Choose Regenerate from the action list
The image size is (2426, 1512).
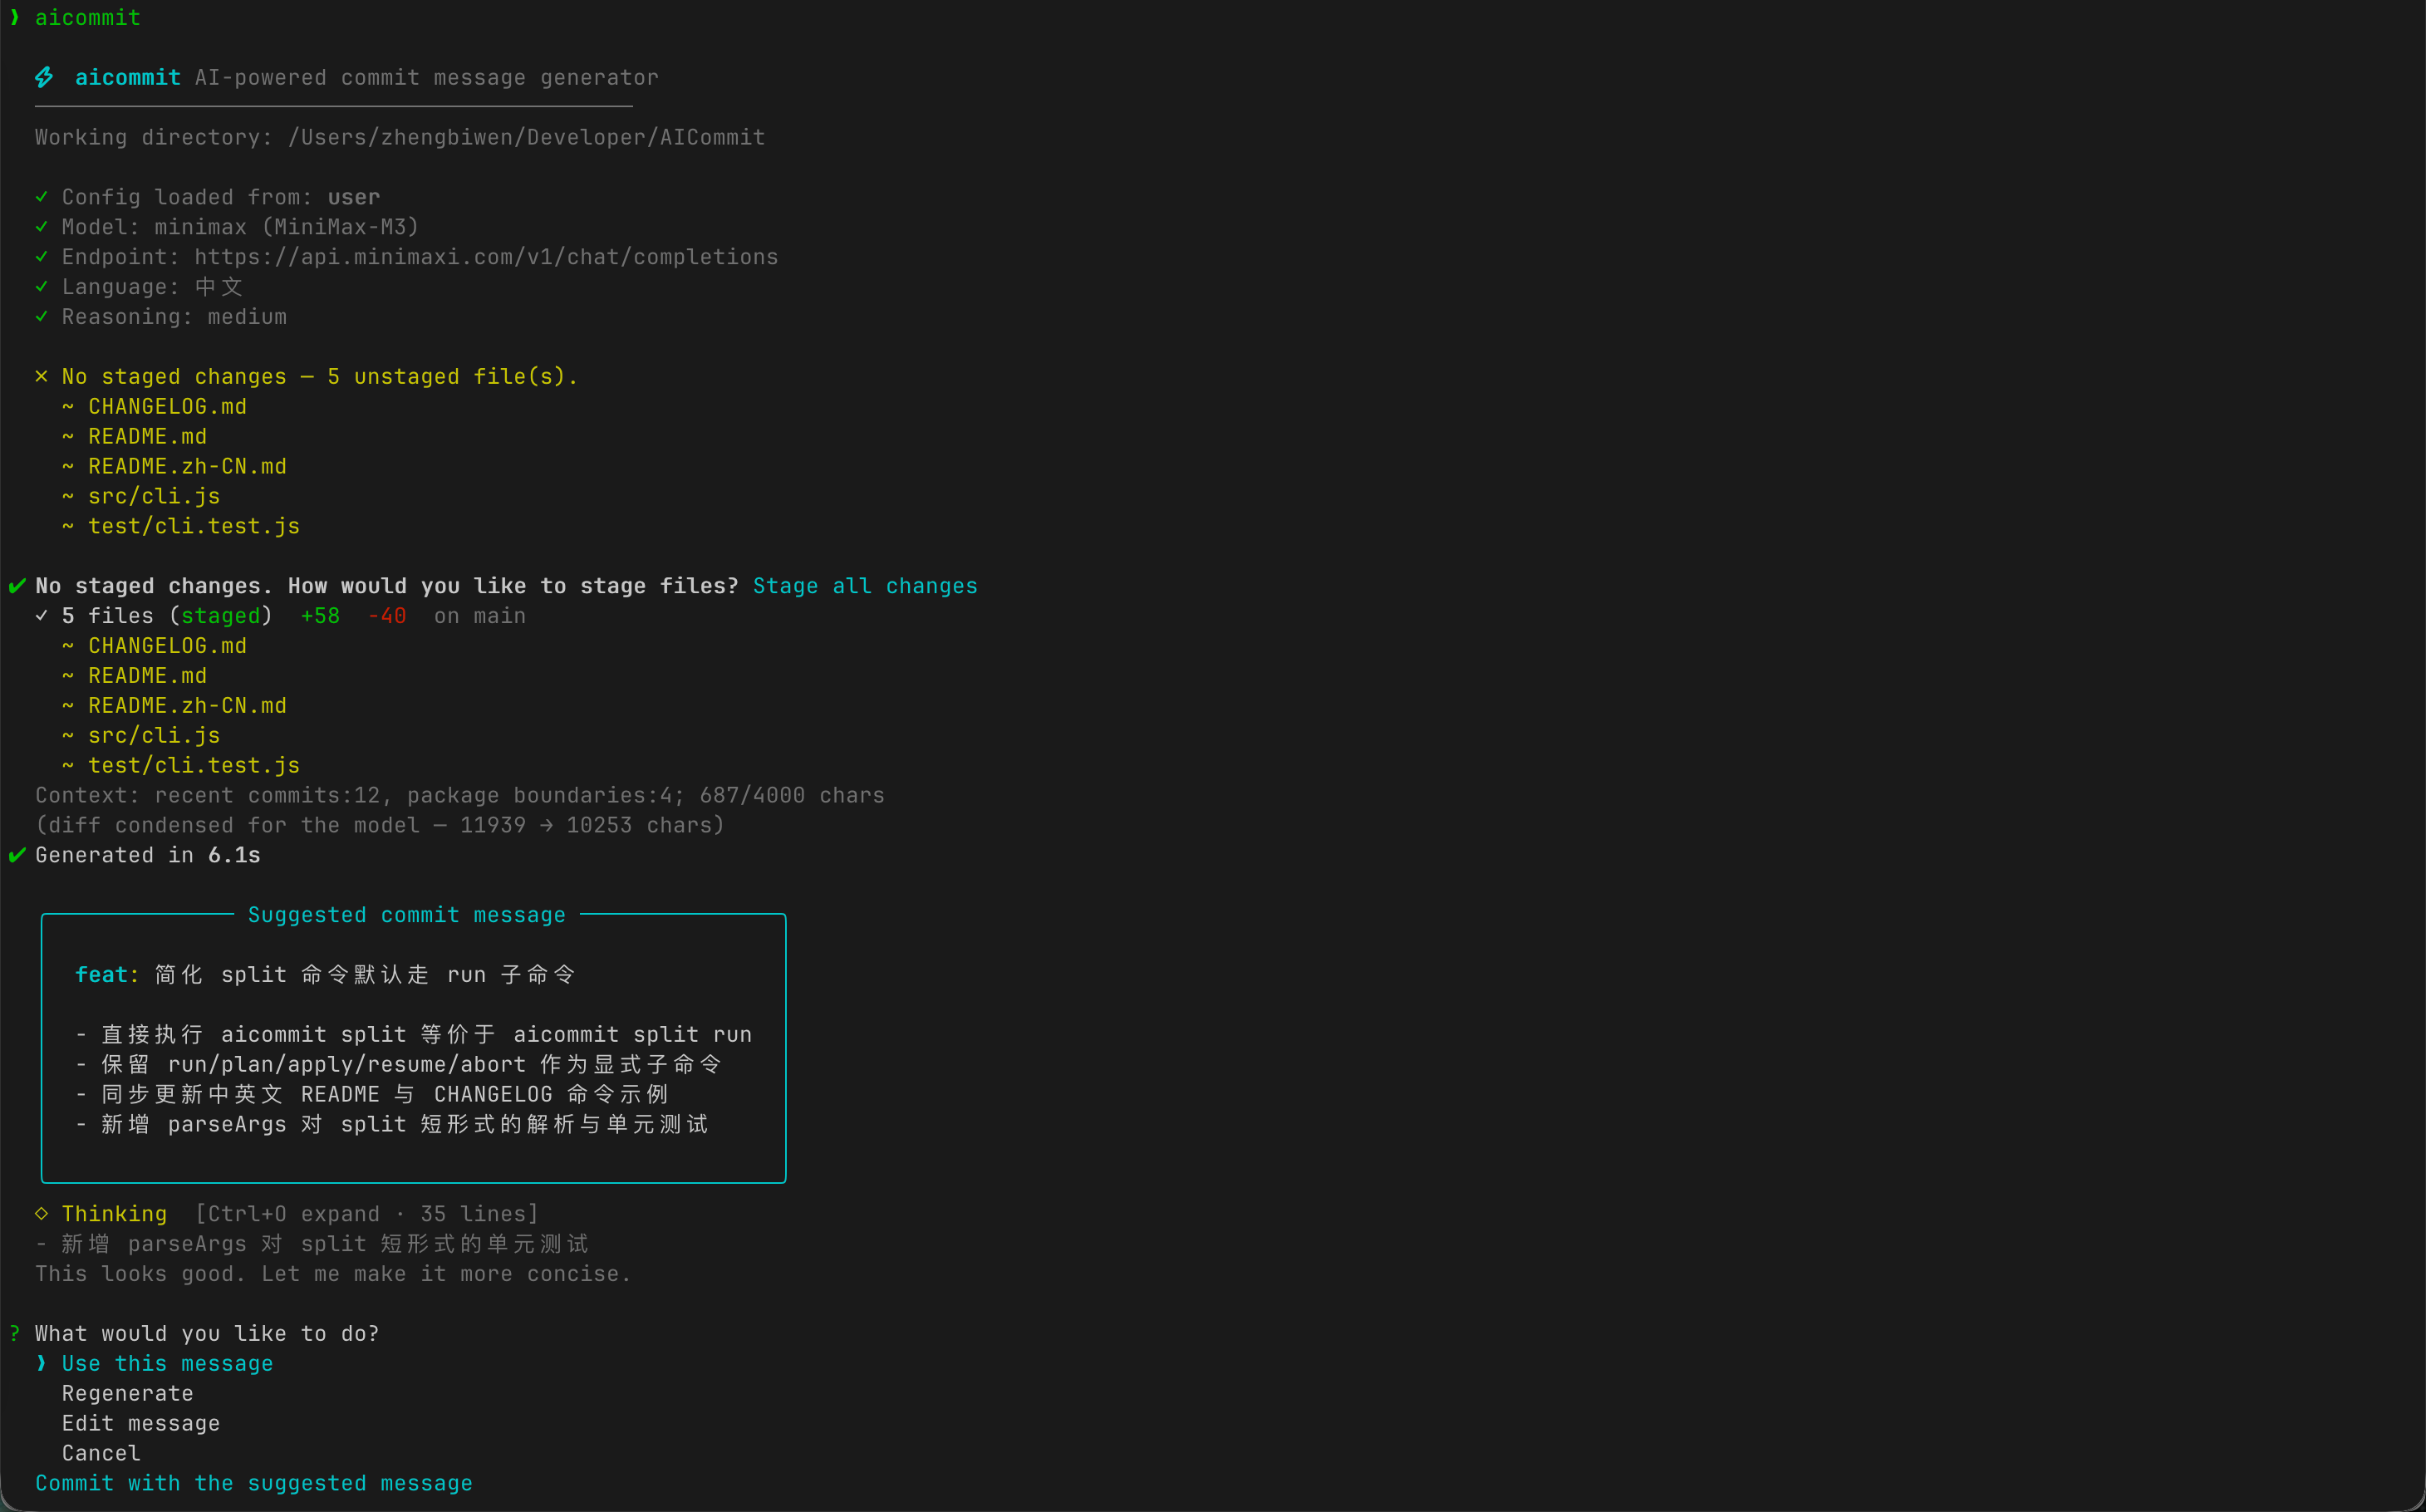[x=127, y=1393]
